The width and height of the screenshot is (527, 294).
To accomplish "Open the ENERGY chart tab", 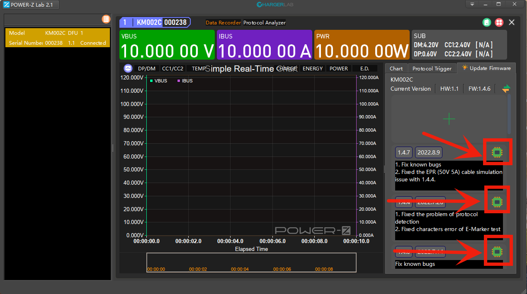I will tap(312, 68).
